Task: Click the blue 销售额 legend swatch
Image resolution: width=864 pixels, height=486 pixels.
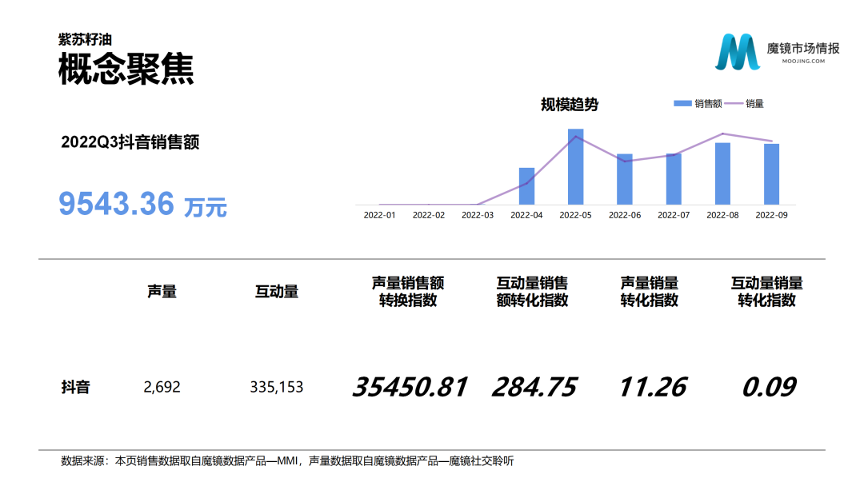Action: click(x=682, y=103)
